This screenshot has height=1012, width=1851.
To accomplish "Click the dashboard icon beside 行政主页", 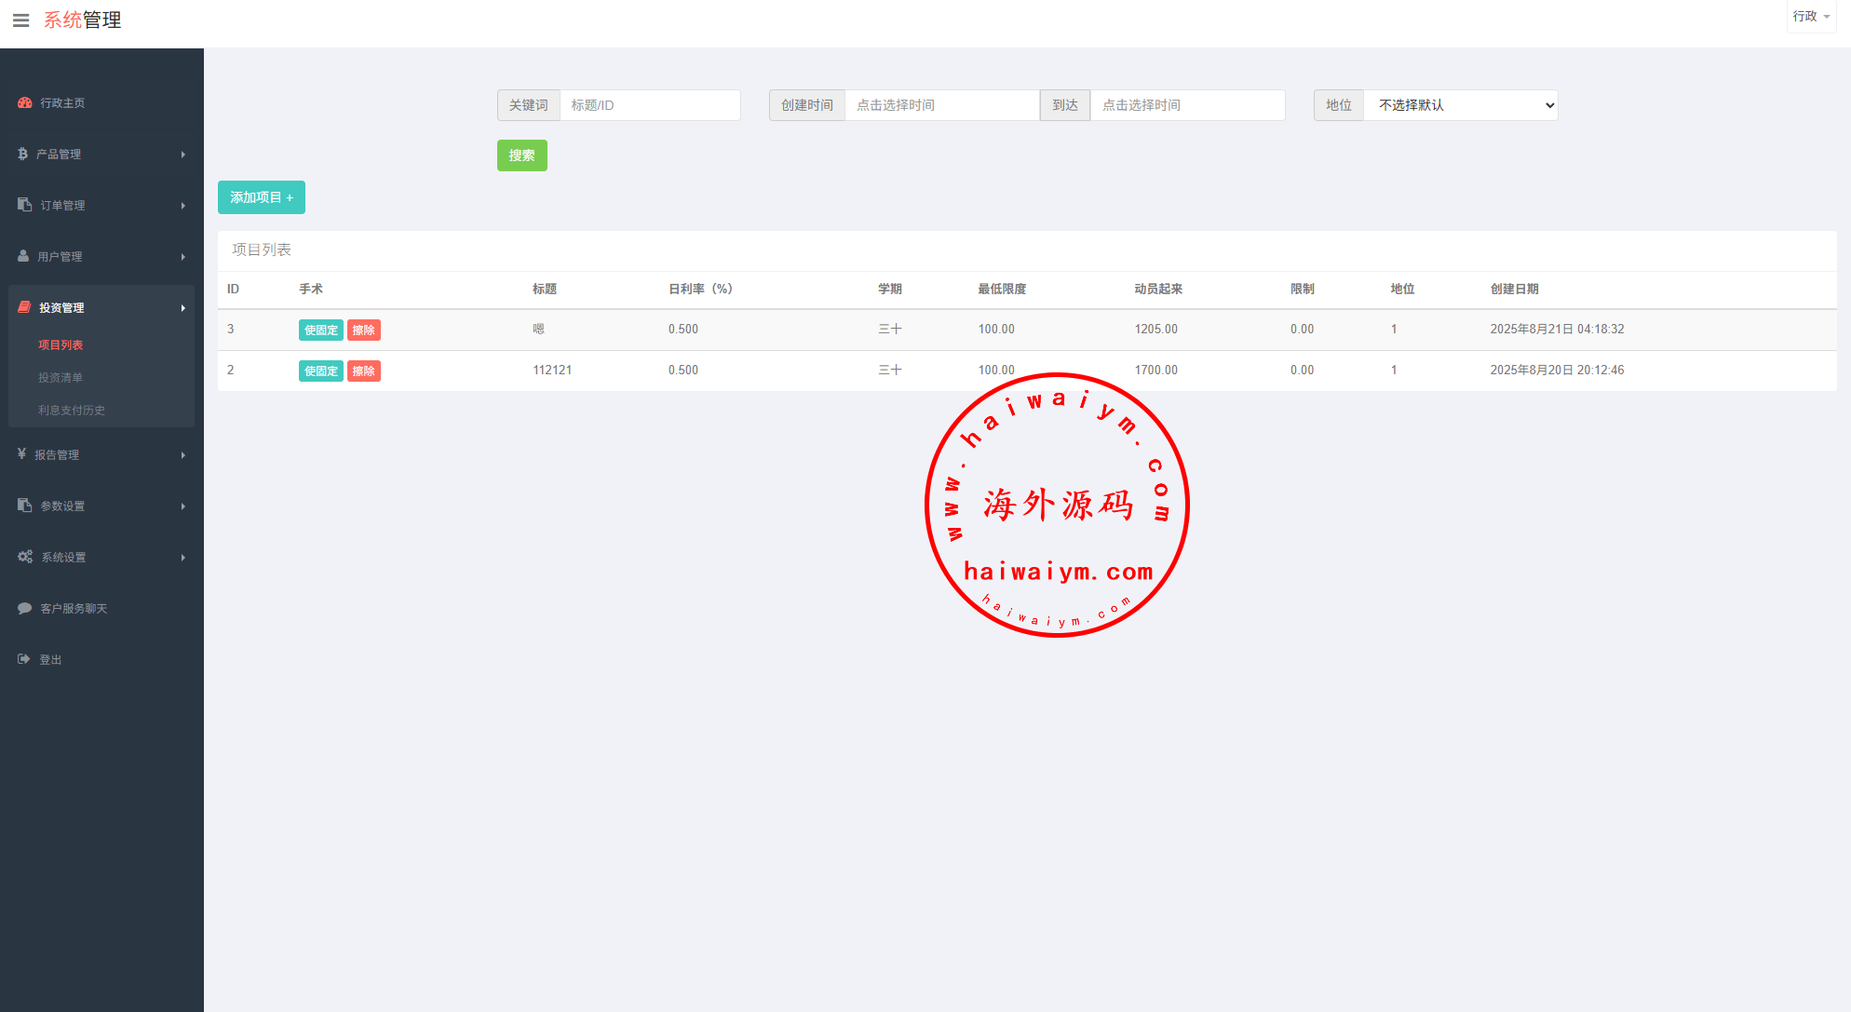I will (x=25, y=103).
